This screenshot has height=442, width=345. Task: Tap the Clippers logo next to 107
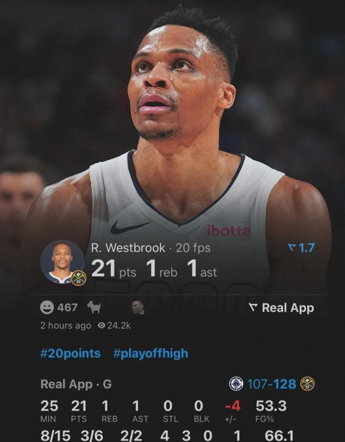click(236, 383)
